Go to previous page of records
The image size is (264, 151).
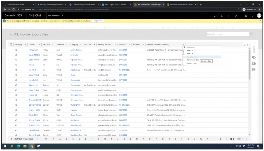tap(233, 139)
